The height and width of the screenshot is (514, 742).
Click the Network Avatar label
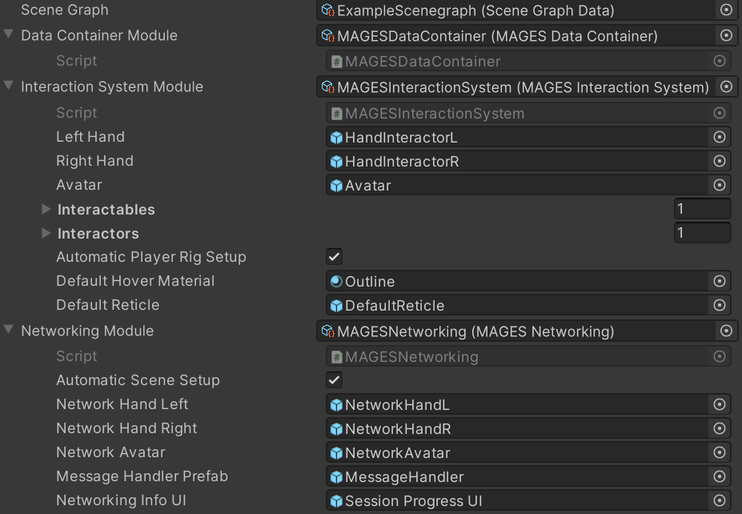pyautogui.click(x=110, y=452)
